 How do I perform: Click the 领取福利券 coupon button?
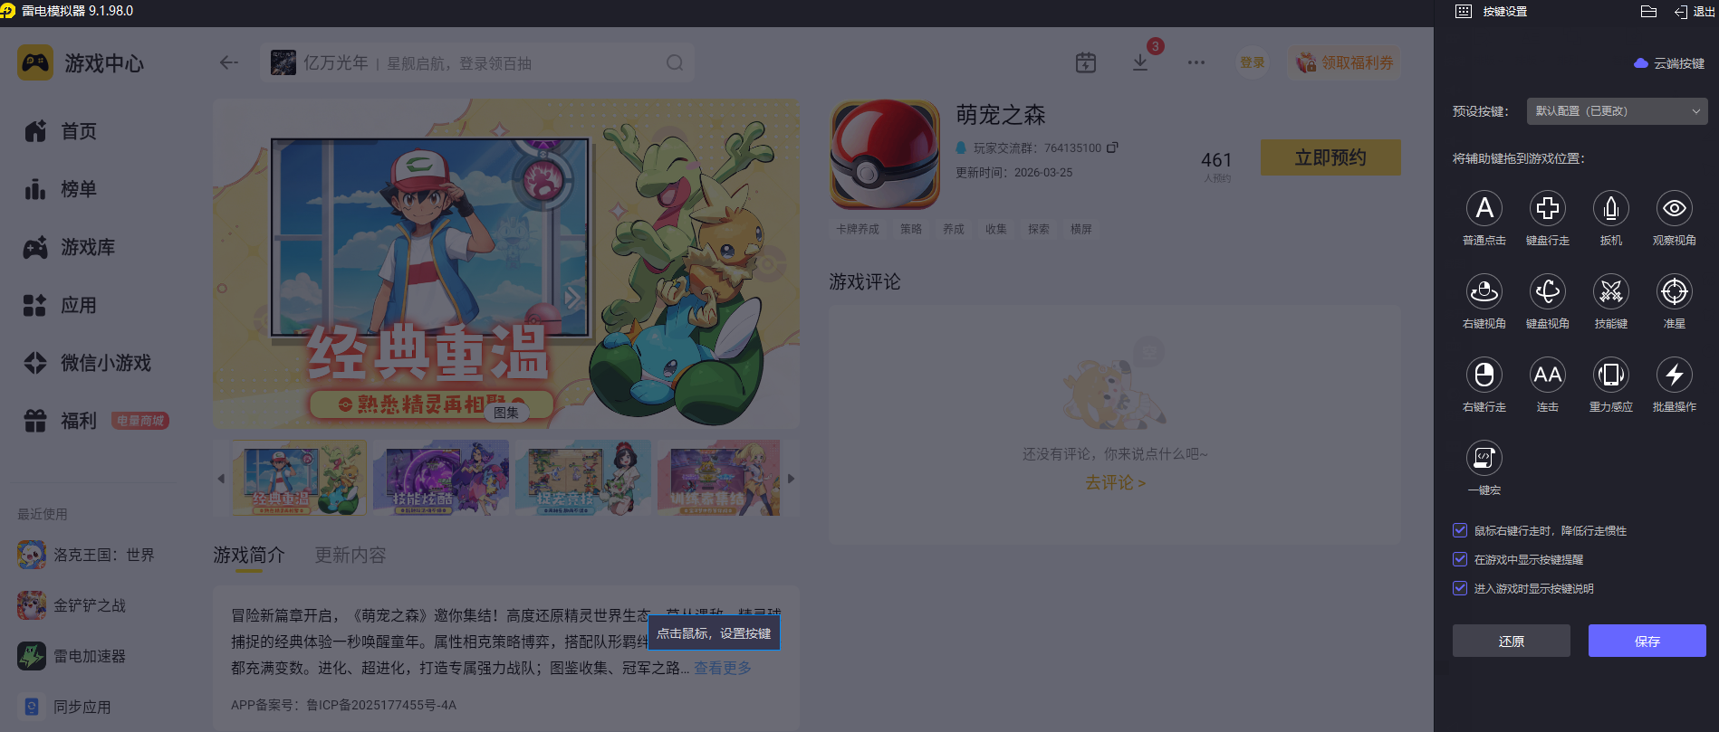pos(1344,62)
